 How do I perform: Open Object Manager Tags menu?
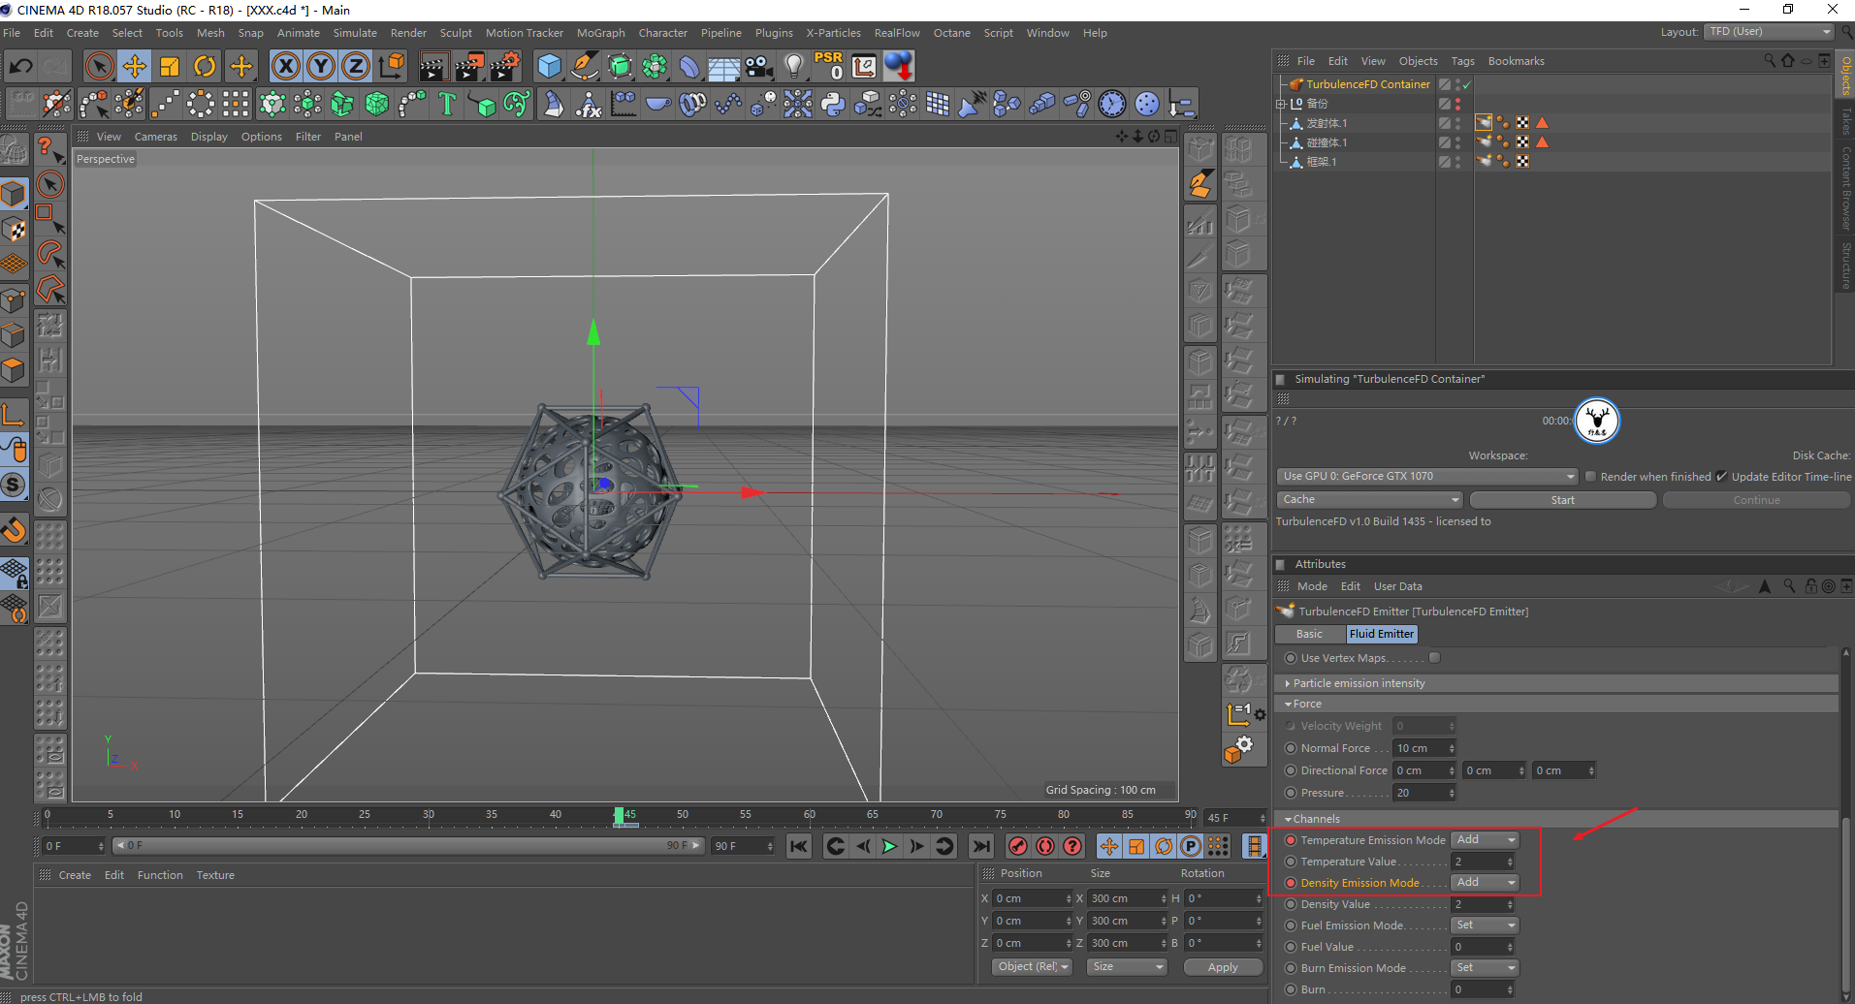[1462, 61]
